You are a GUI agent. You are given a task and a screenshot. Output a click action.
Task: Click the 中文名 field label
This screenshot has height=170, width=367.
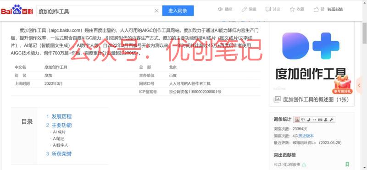tap(20, 67)
